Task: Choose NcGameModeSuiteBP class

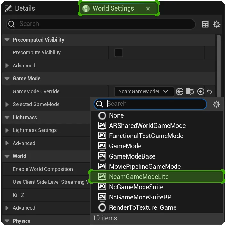Action: pos(157,197)
